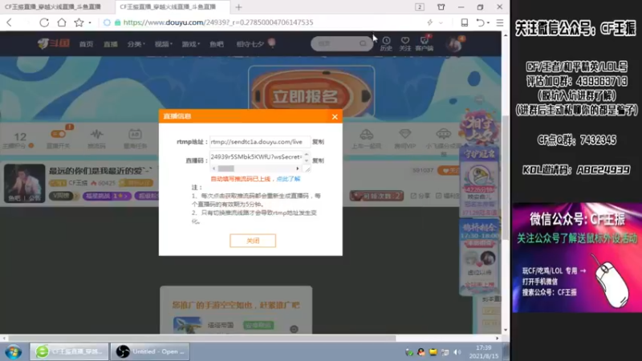642x361 pixels.
Task: Click the lightning speed-mode icon in address bar
Action: coord(430,22)
